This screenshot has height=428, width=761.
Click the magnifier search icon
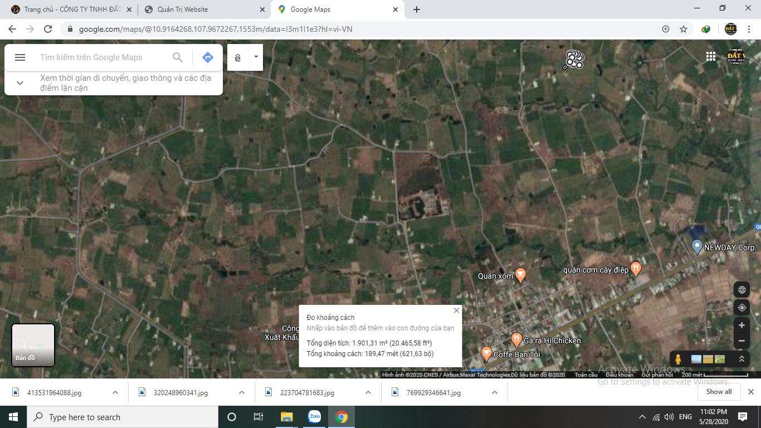(x=178, y=57)
